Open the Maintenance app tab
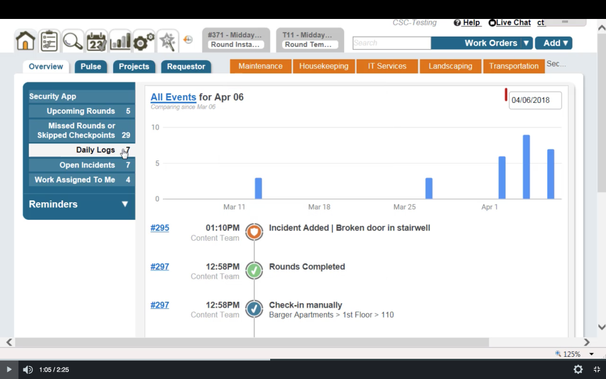This screenshot has width=606, height=379. (261, 66)
